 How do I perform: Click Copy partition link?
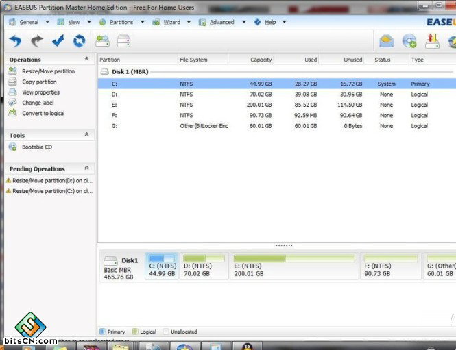tap(39, 82)
